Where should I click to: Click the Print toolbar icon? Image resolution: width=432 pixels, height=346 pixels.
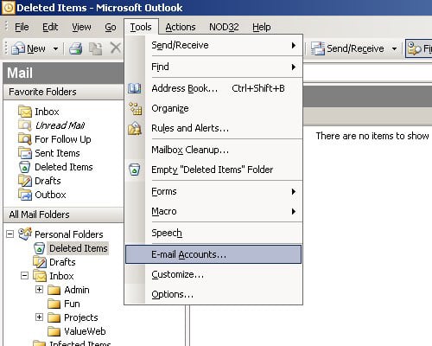click(x=75, y=48)
